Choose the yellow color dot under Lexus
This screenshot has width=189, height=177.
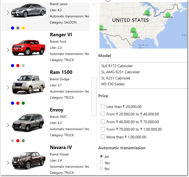23,28
